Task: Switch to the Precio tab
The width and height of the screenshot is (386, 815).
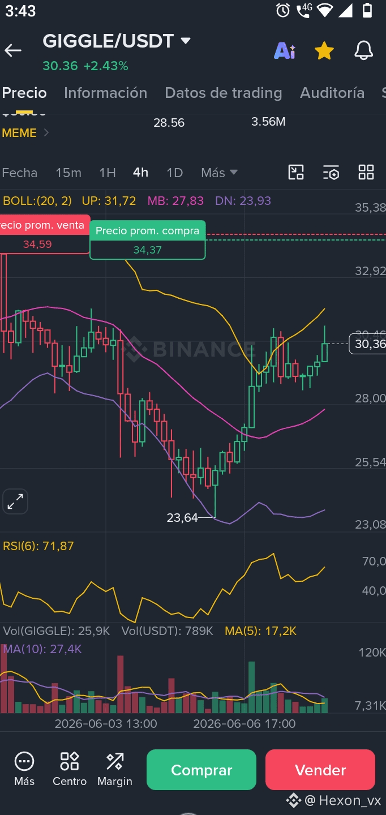Action: click(24, 93)
